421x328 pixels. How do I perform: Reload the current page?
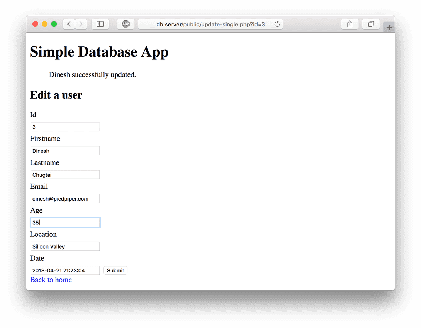[x=277, y=24]
